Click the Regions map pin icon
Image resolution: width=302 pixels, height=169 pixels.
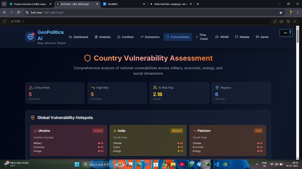(217, 87)
